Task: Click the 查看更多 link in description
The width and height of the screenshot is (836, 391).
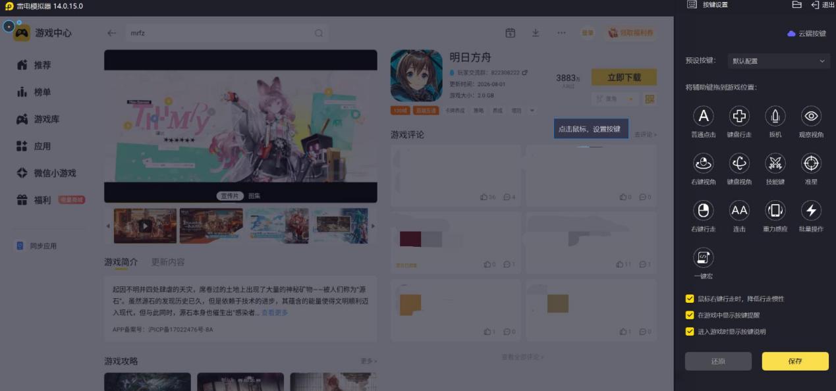Action: 275,313
